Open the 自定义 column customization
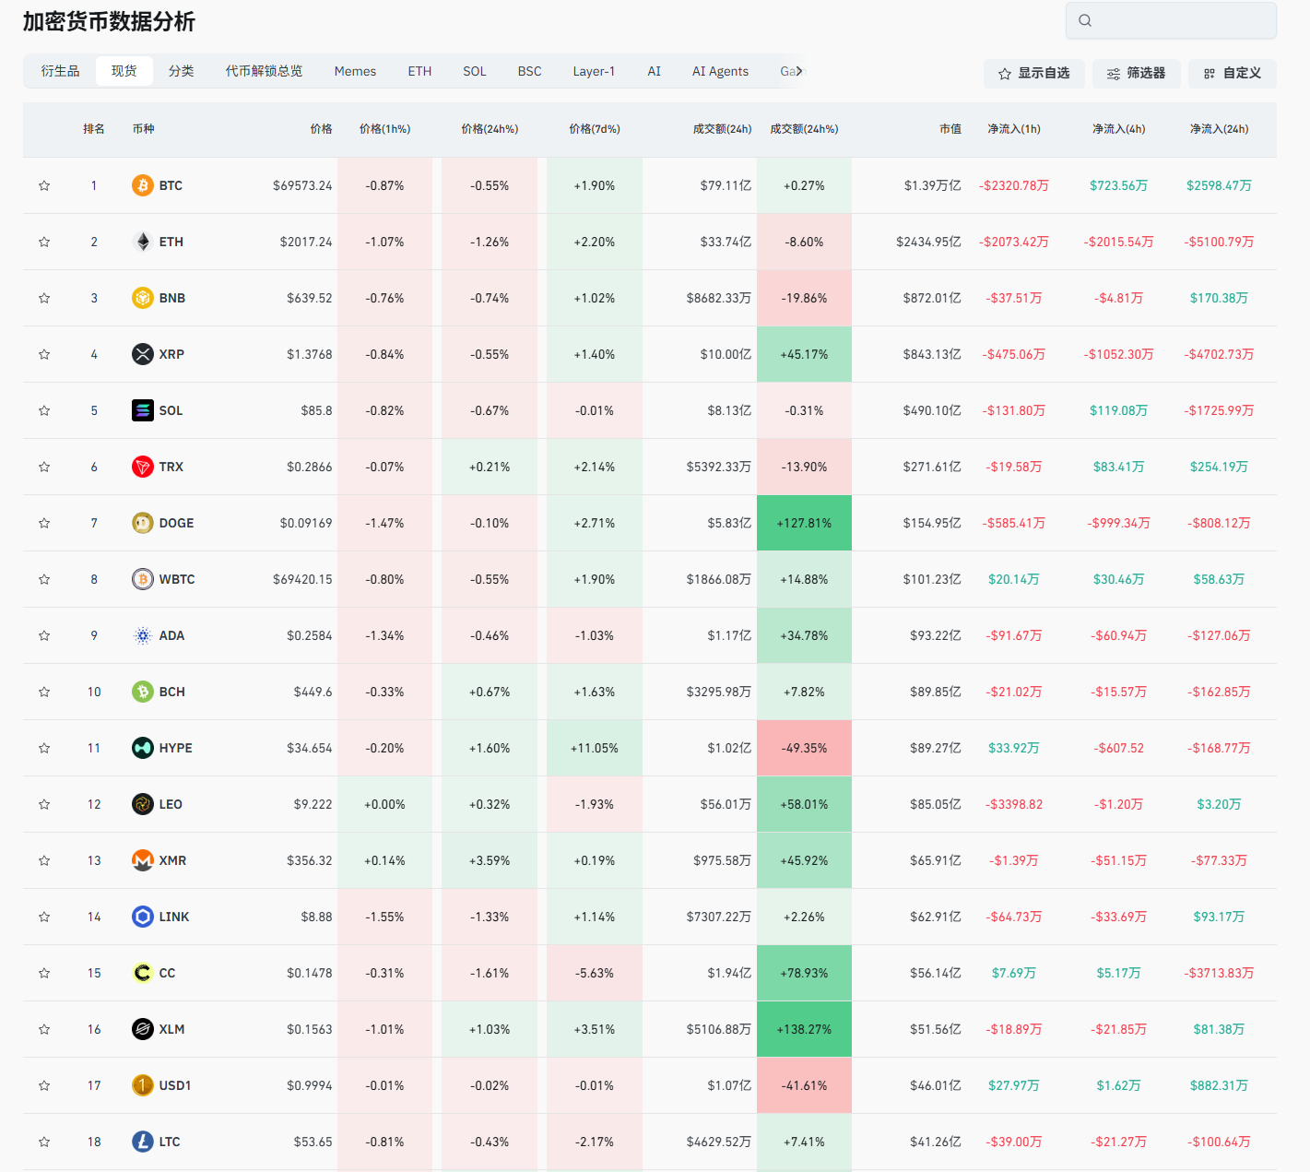Image resolution: width=1310 pixels, height=1172 pixels. coord(1232,73)
